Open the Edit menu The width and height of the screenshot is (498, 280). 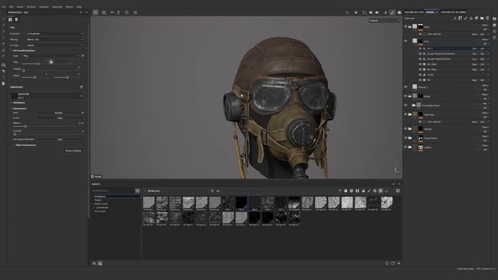click(11, 7)
